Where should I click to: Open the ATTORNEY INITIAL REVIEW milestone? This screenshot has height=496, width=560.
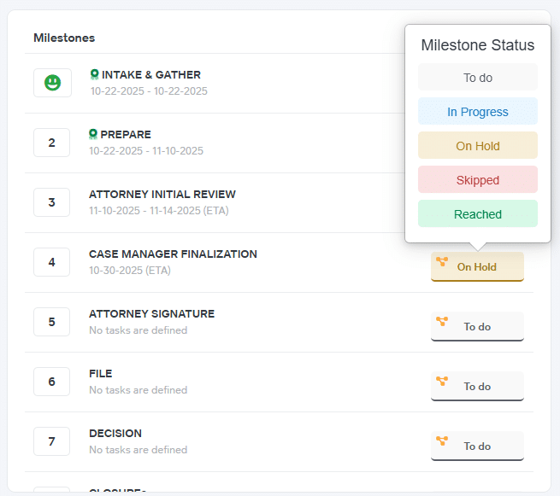162,194
